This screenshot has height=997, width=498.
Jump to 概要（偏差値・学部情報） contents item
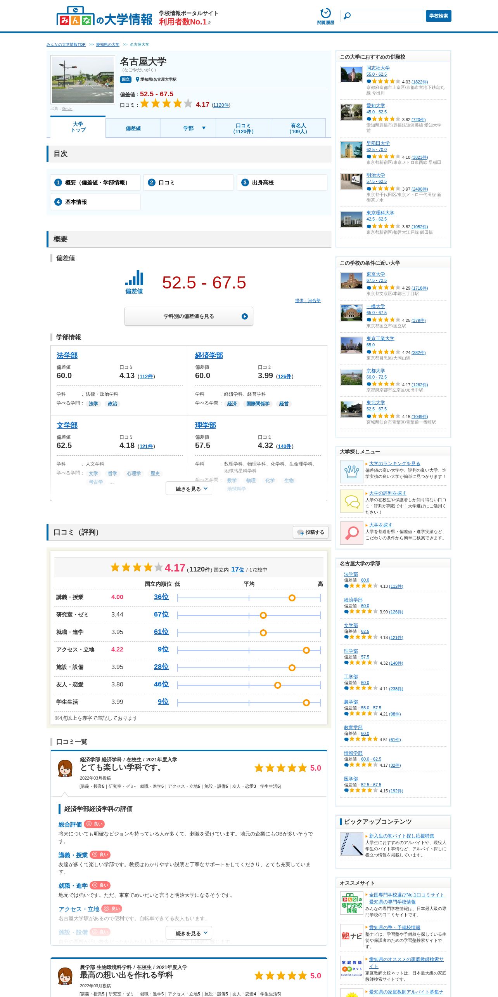pos(95,182)
